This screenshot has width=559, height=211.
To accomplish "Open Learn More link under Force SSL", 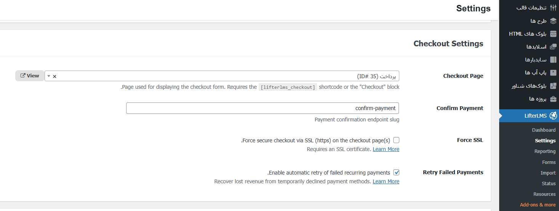I will [x=386, y=149].
